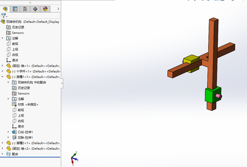Screen dimensions: 247x167
Task: Select the 滑槽2<1> part icon
Action: click(x=9, y=143)
